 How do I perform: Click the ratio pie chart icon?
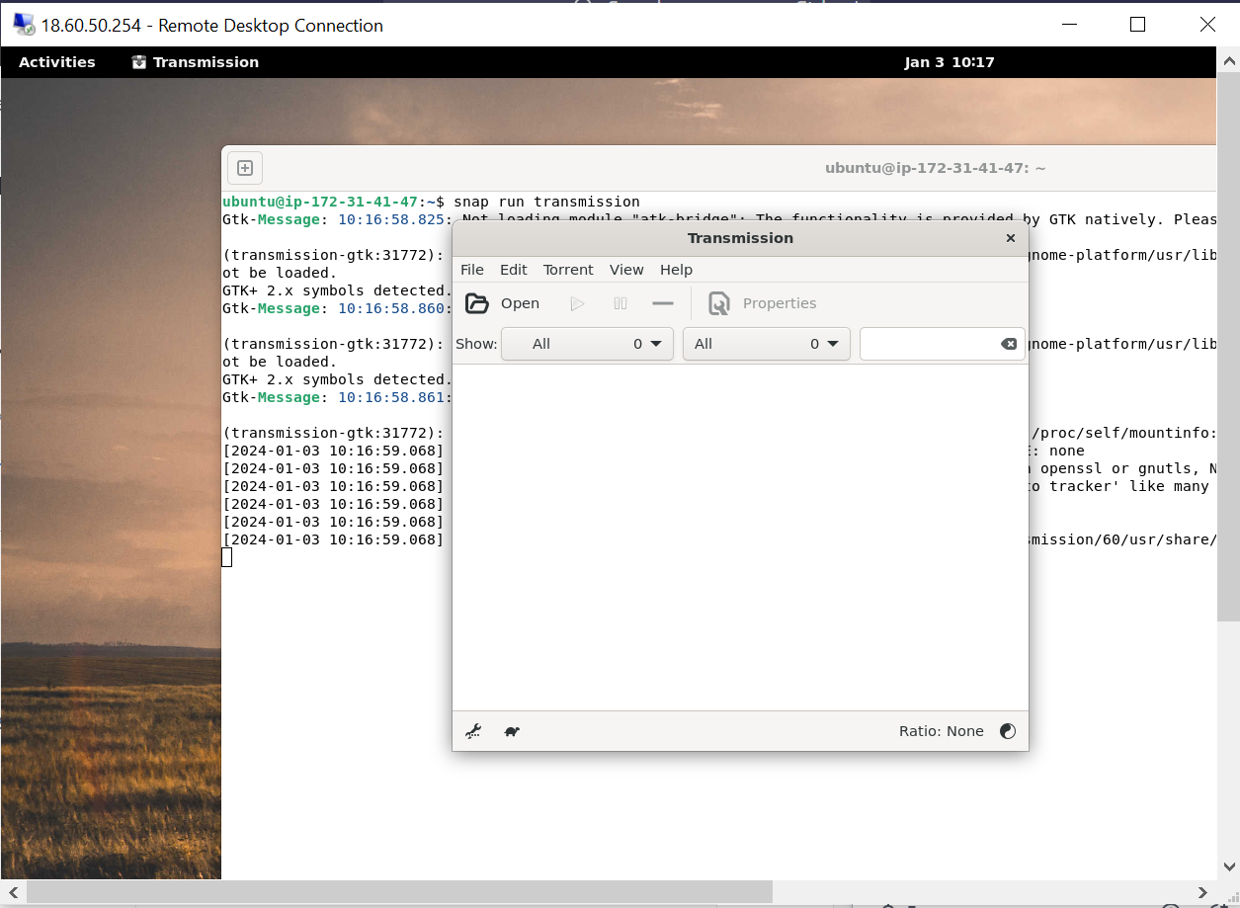[x=1007, y=731]
